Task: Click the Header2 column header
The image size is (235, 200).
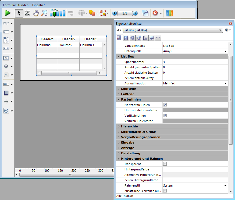Action: (x=69, y=39)
